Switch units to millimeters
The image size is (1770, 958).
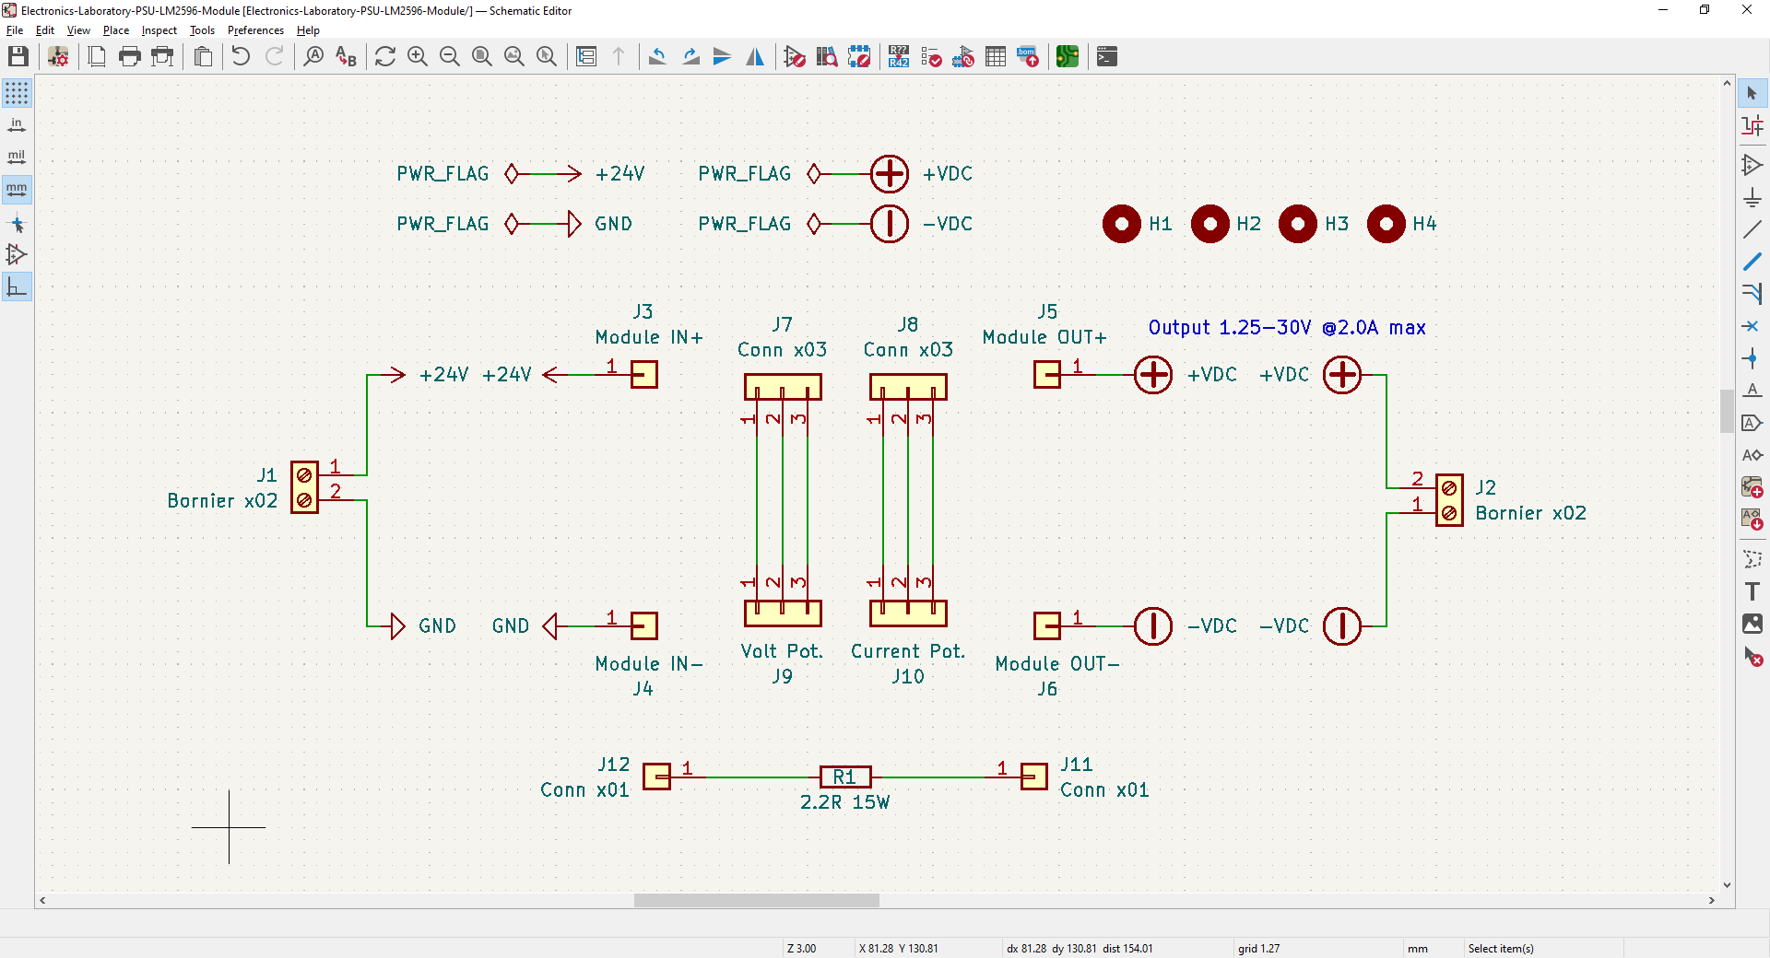(x=17, y=190)
